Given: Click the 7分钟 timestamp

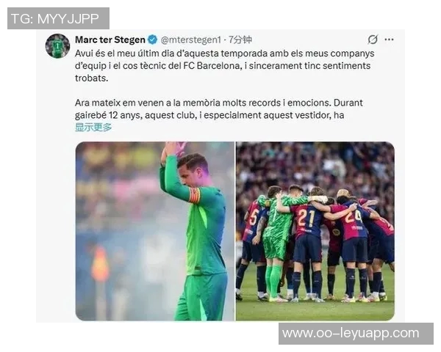Looking at the screenshot, I should (x=240, y=40).
